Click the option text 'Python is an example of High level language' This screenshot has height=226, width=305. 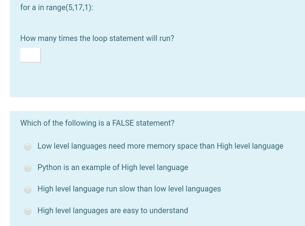112,167
